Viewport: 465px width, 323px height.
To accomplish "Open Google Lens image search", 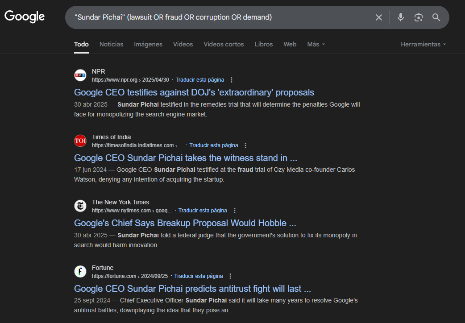I will [418, 17].
